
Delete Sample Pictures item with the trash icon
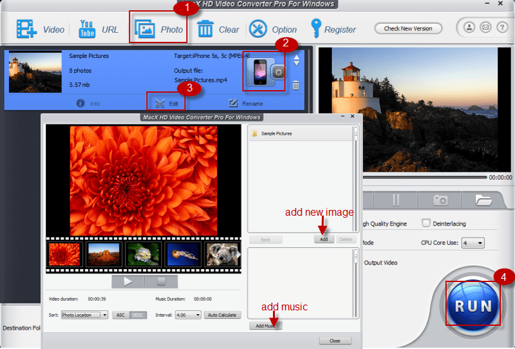(x=295, y=86)
